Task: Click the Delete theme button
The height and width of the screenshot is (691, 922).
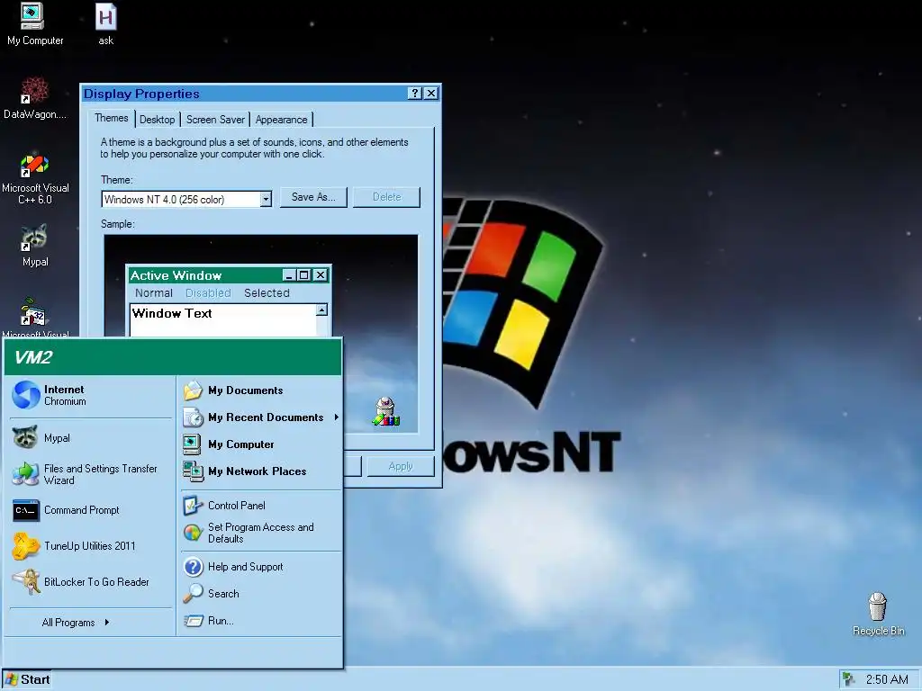Action: (386, 197)
